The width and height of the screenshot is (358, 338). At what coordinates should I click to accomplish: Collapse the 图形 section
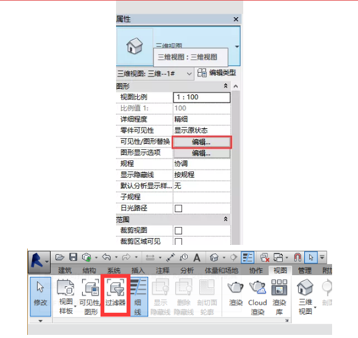coord(225,86)
